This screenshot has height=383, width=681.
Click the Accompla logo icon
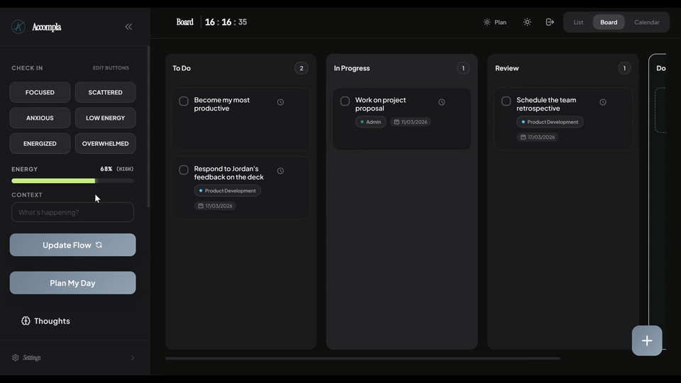(x=18, y=27)
